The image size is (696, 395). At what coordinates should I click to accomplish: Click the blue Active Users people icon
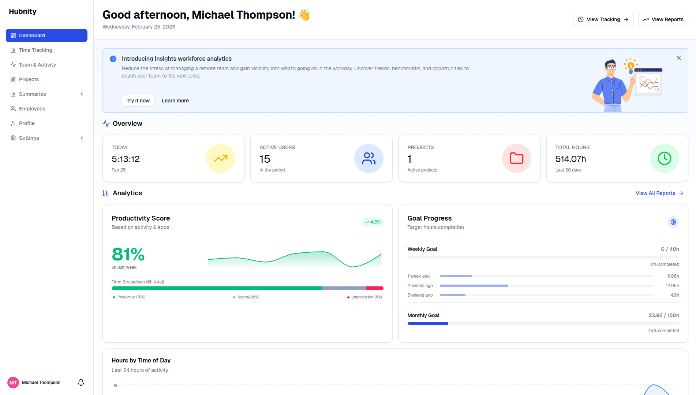[368, 158]
